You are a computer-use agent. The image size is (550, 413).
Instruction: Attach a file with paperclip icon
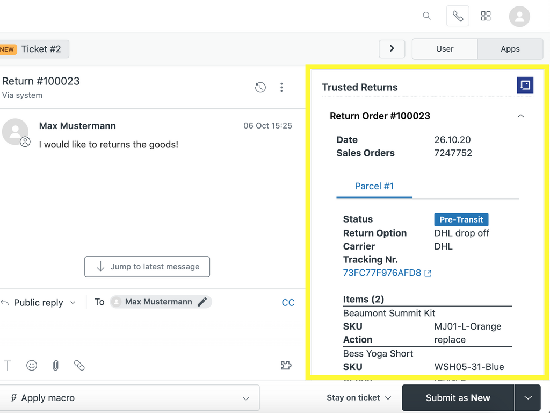click(55, 366)
